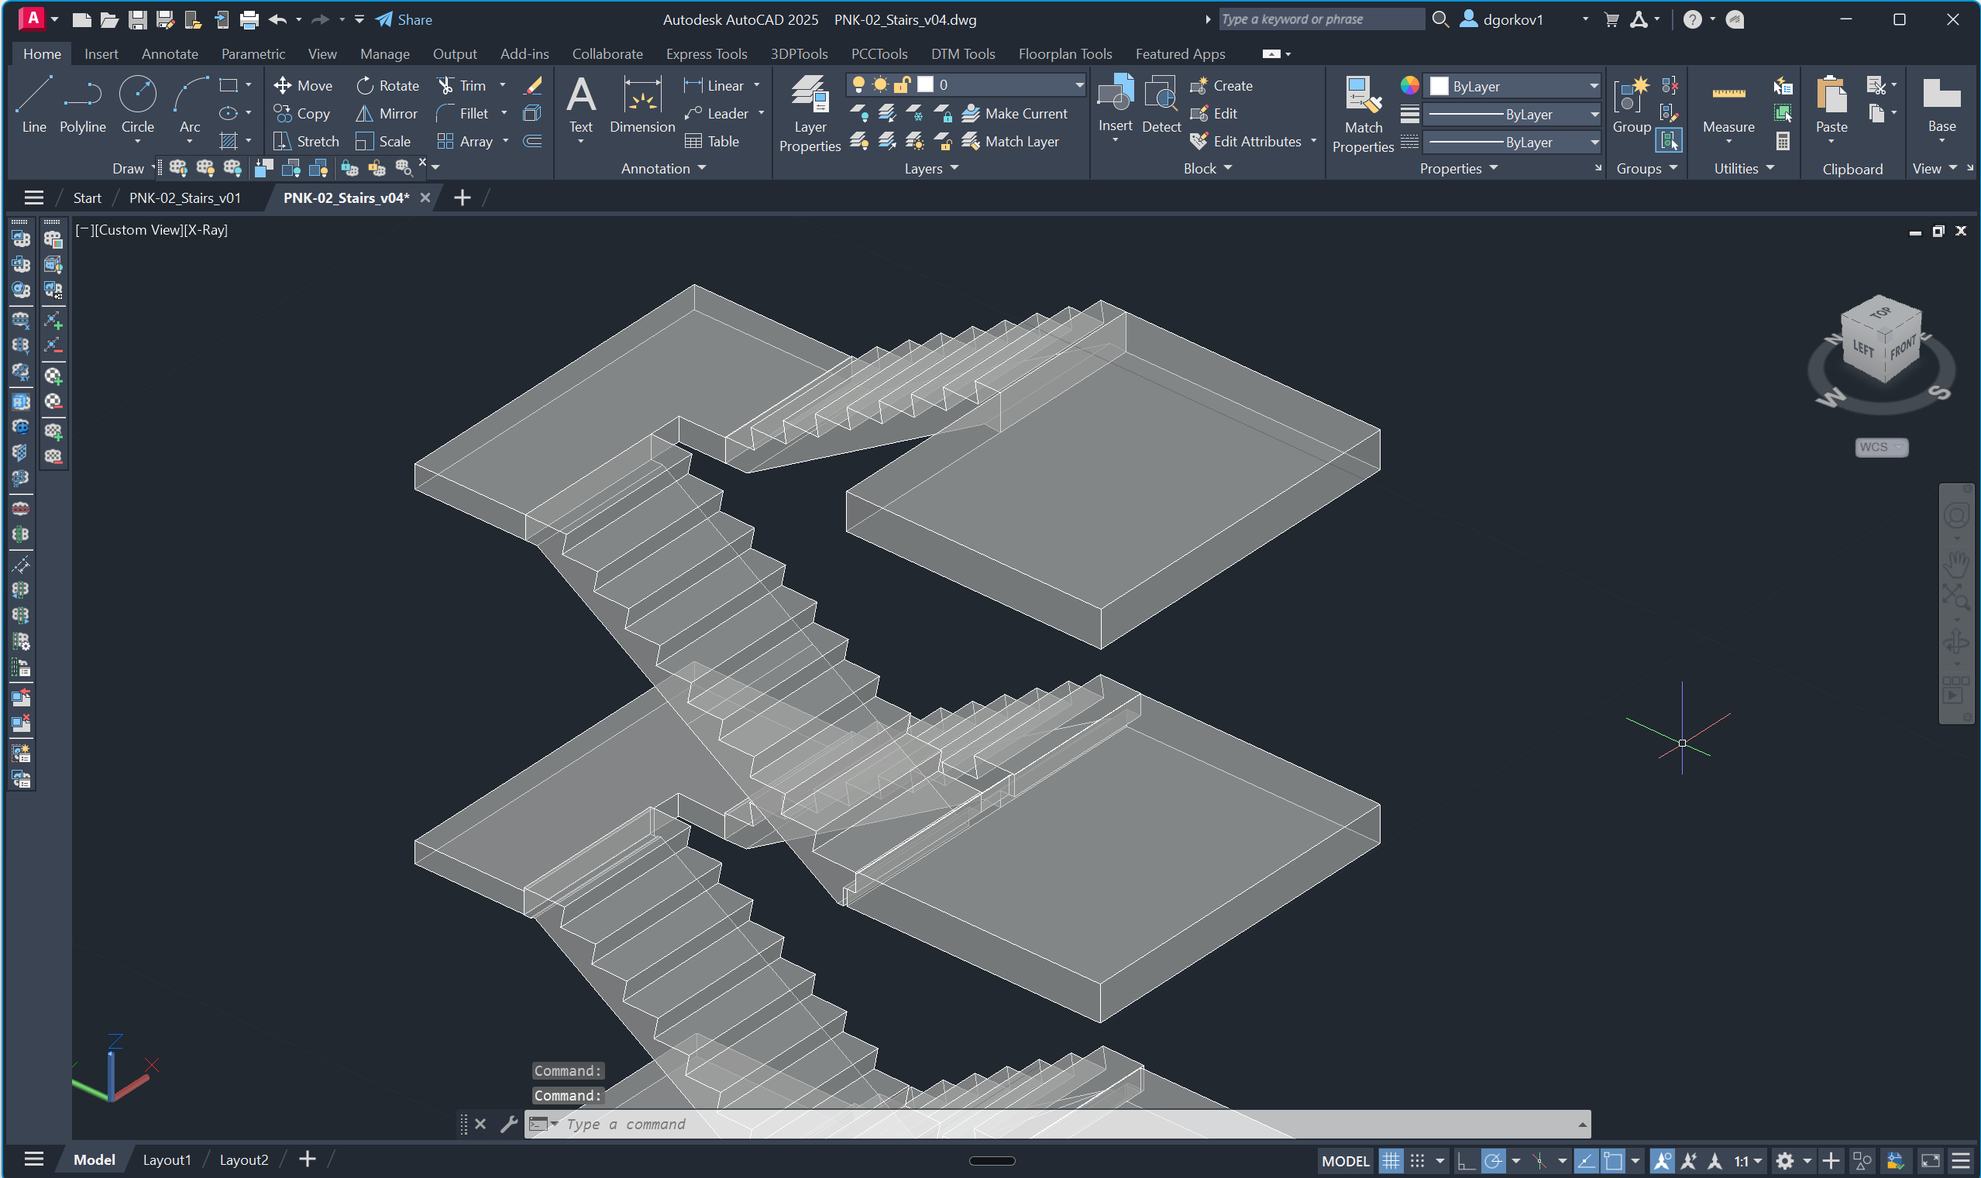This screenshot has height=1178, width=1981.
Task: Open the Insert block tool
Action: click(1115, 104)
